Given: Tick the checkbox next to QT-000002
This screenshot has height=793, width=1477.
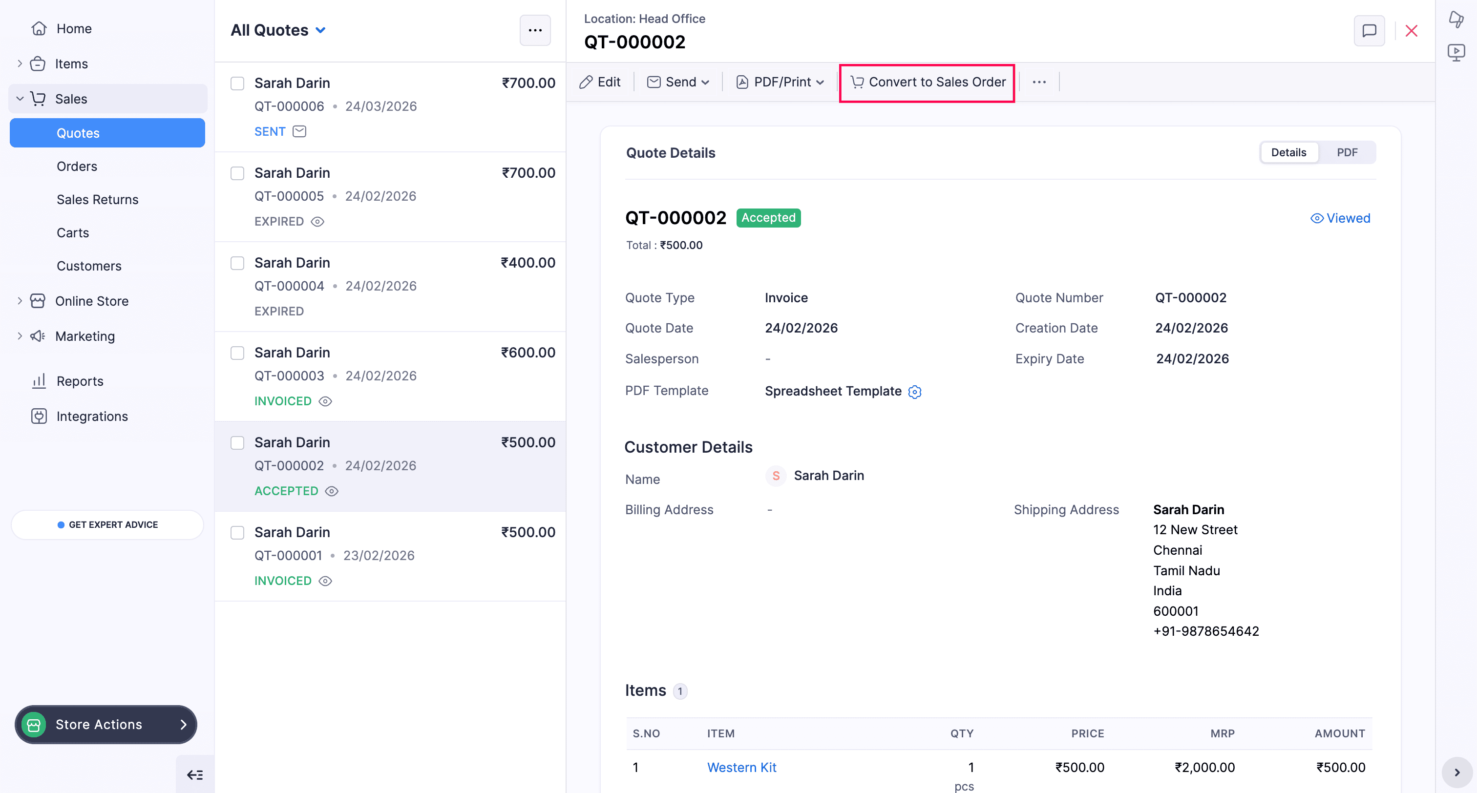Looking at the screenshot, I should click(237, 443).
